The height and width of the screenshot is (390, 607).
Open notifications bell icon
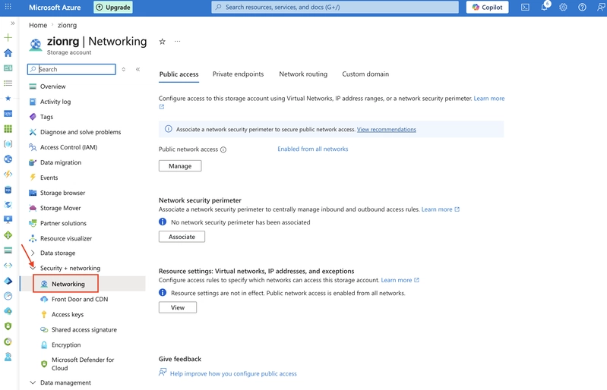(545, 7)
